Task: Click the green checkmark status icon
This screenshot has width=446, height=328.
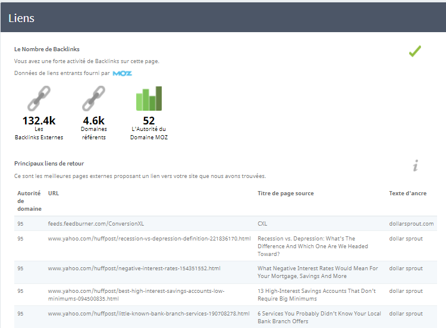Action: tap(415, 52)
